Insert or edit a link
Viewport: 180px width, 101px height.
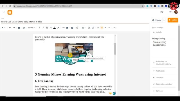[x=63, y=27]
